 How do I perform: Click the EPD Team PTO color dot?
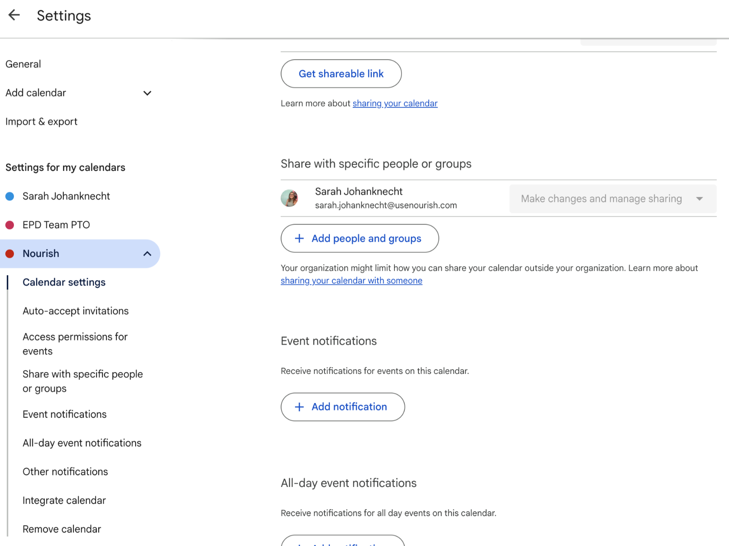tap(10, 225)
